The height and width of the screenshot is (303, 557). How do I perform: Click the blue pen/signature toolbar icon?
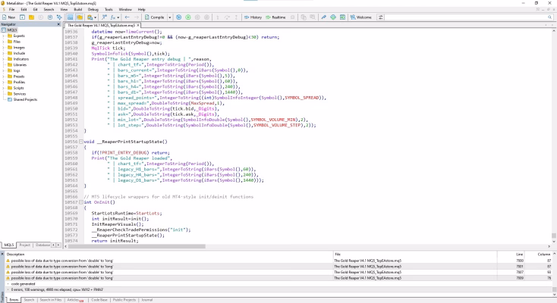tap(323, 17)
